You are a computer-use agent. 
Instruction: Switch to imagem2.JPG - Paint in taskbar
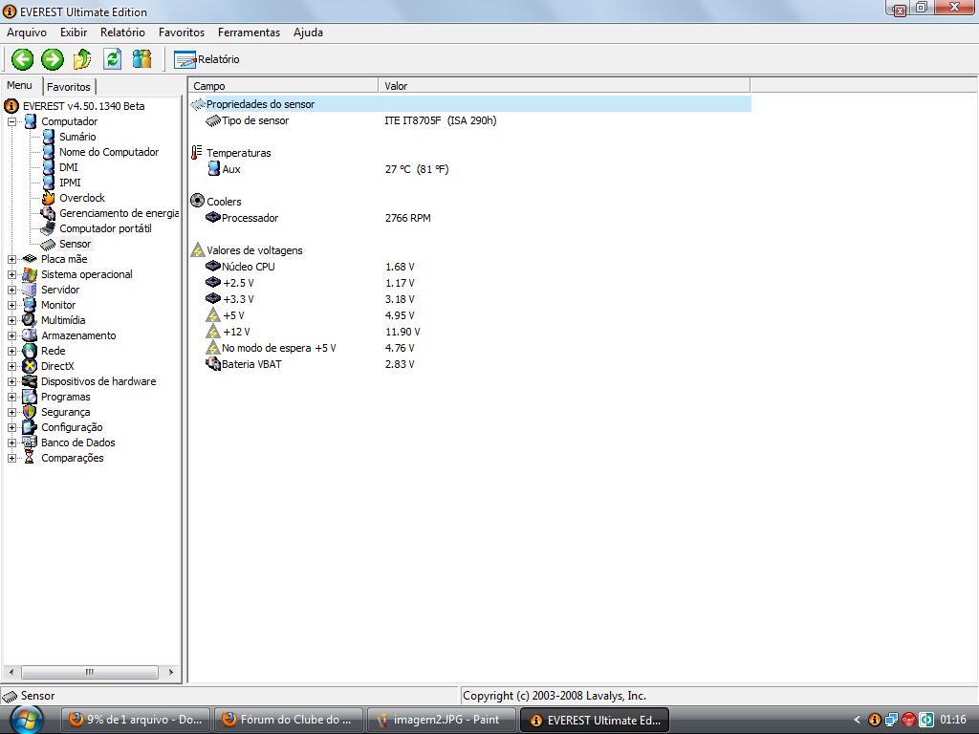[x=442, y=720]
